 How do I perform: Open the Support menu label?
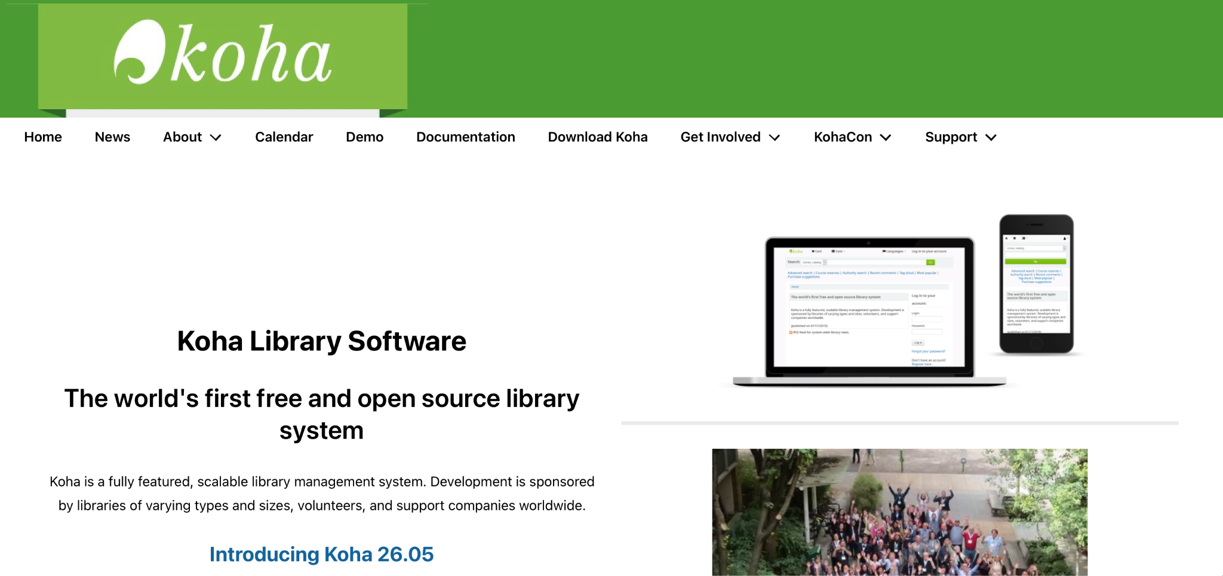tap(951, 137)
